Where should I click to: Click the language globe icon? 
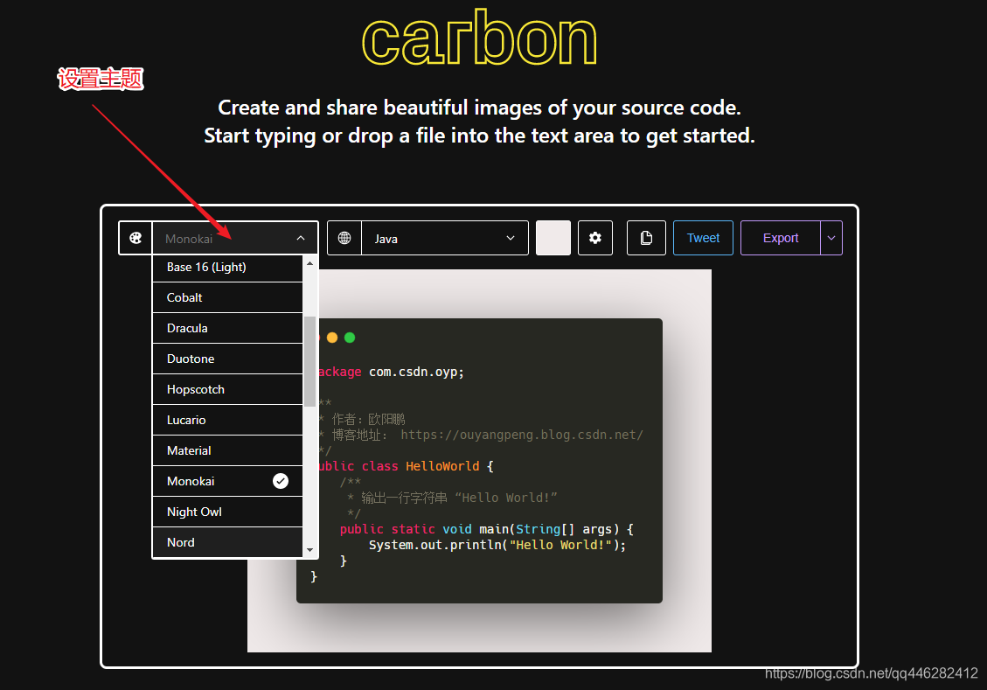click(x=344, y=238)
